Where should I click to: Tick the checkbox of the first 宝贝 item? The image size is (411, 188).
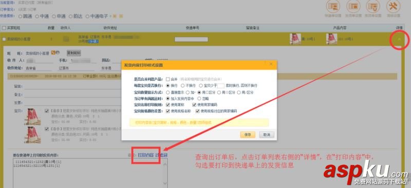47,111
